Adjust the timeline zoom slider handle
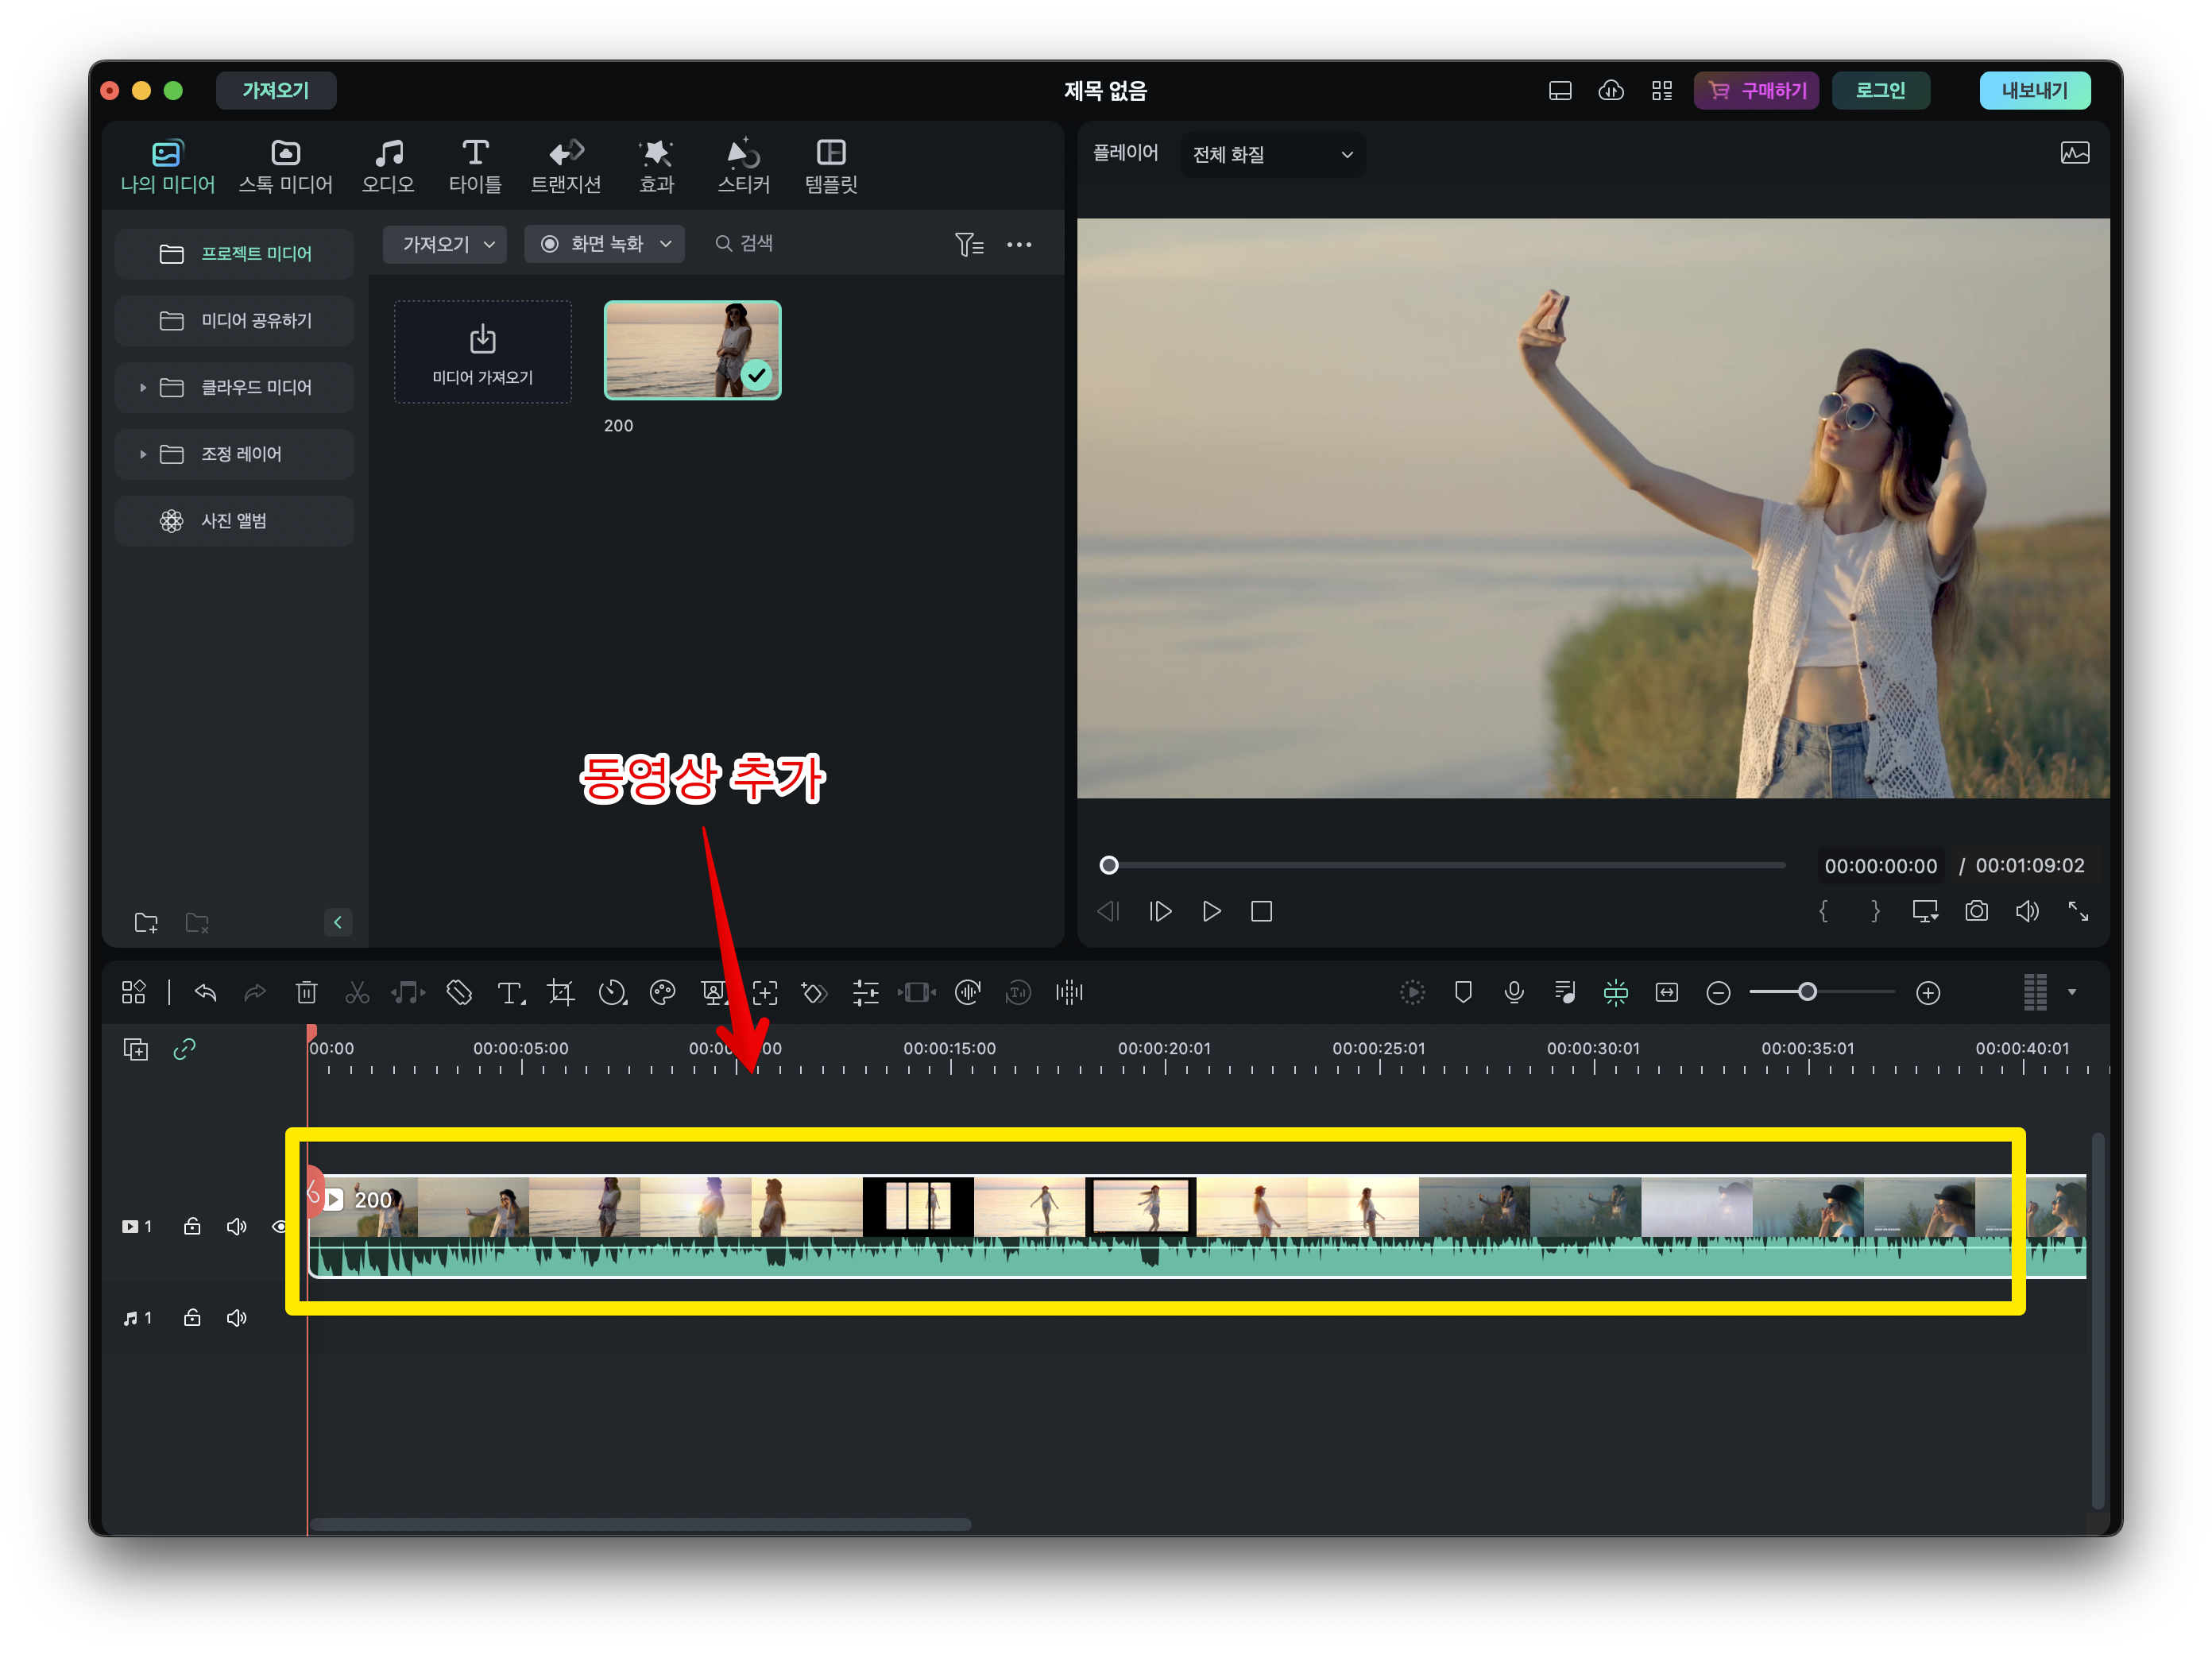Image resolution: width=2212 pixels, height=1654 pixels. [x=1807, y=993]
